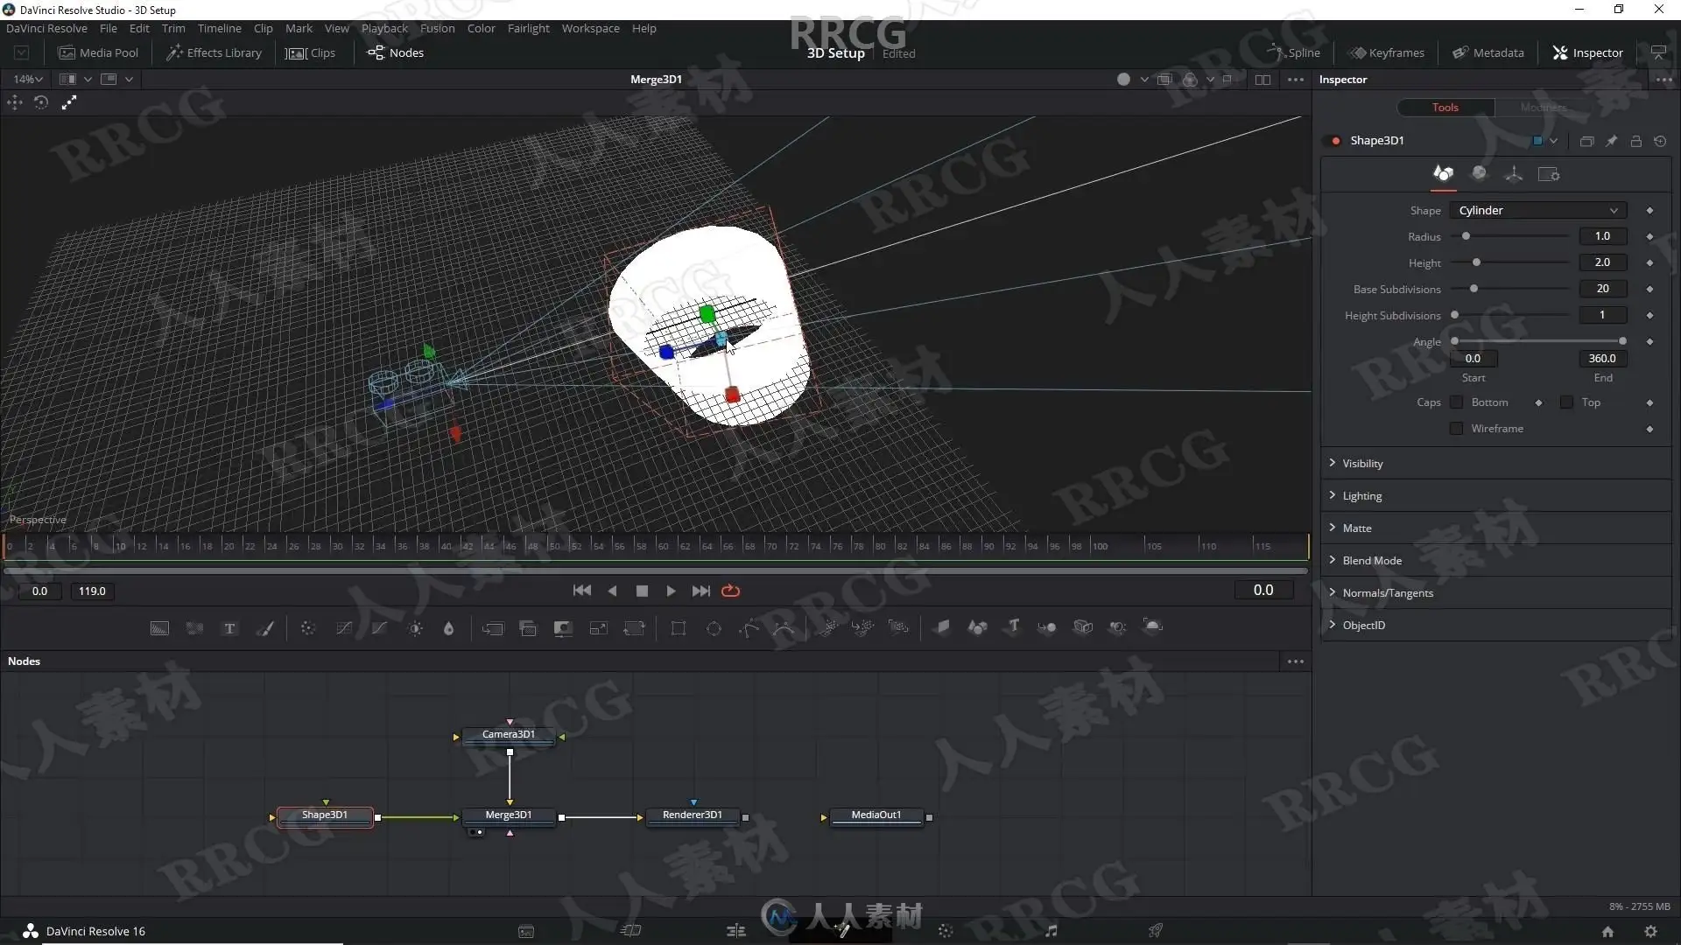Expand the Blend Mode section
This screenshot has width=1681, height=945.
(x=1496, y=561)
